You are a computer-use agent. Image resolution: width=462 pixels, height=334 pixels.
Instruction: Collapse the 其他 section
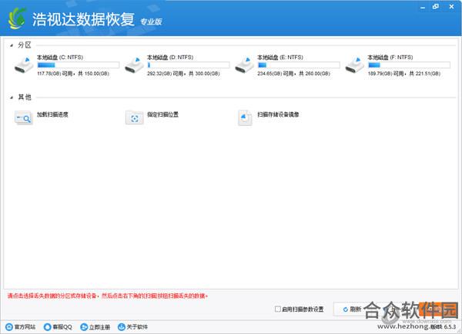coord(12,98)
